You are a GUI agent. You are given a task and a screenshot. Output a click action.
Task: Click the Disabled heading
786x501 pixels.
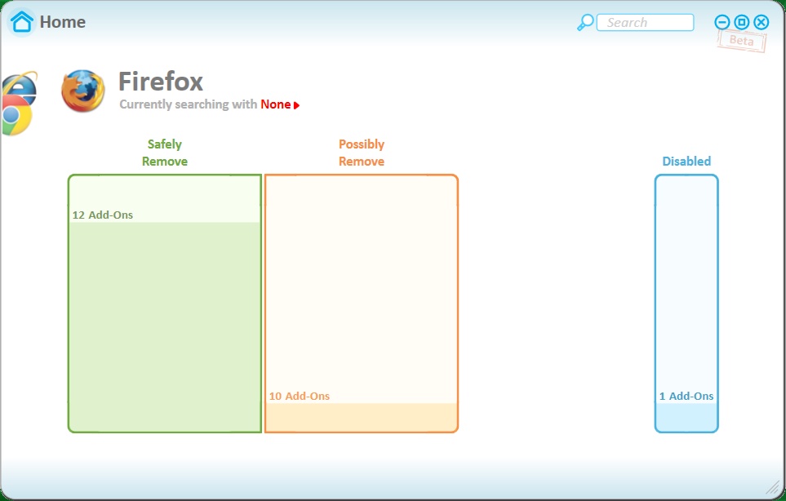tap(686, 162)
